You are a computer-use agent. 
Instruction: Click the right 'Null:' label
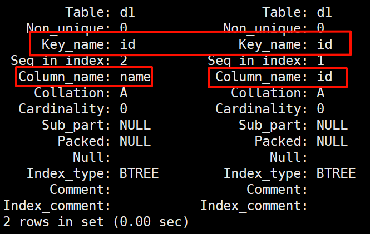click(x=289, y=157)
